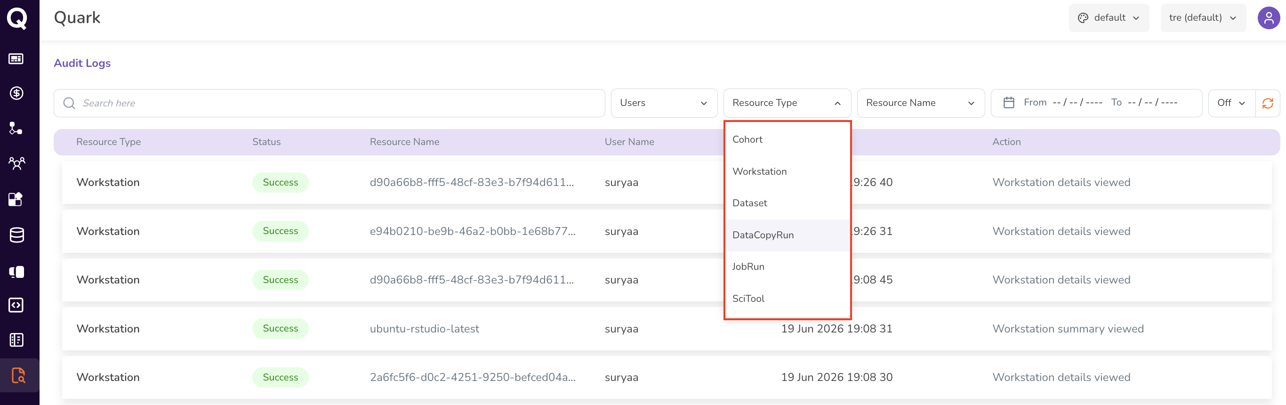Click the Status column header
This screenshot has height=405, width=1286.
point(266,142)
